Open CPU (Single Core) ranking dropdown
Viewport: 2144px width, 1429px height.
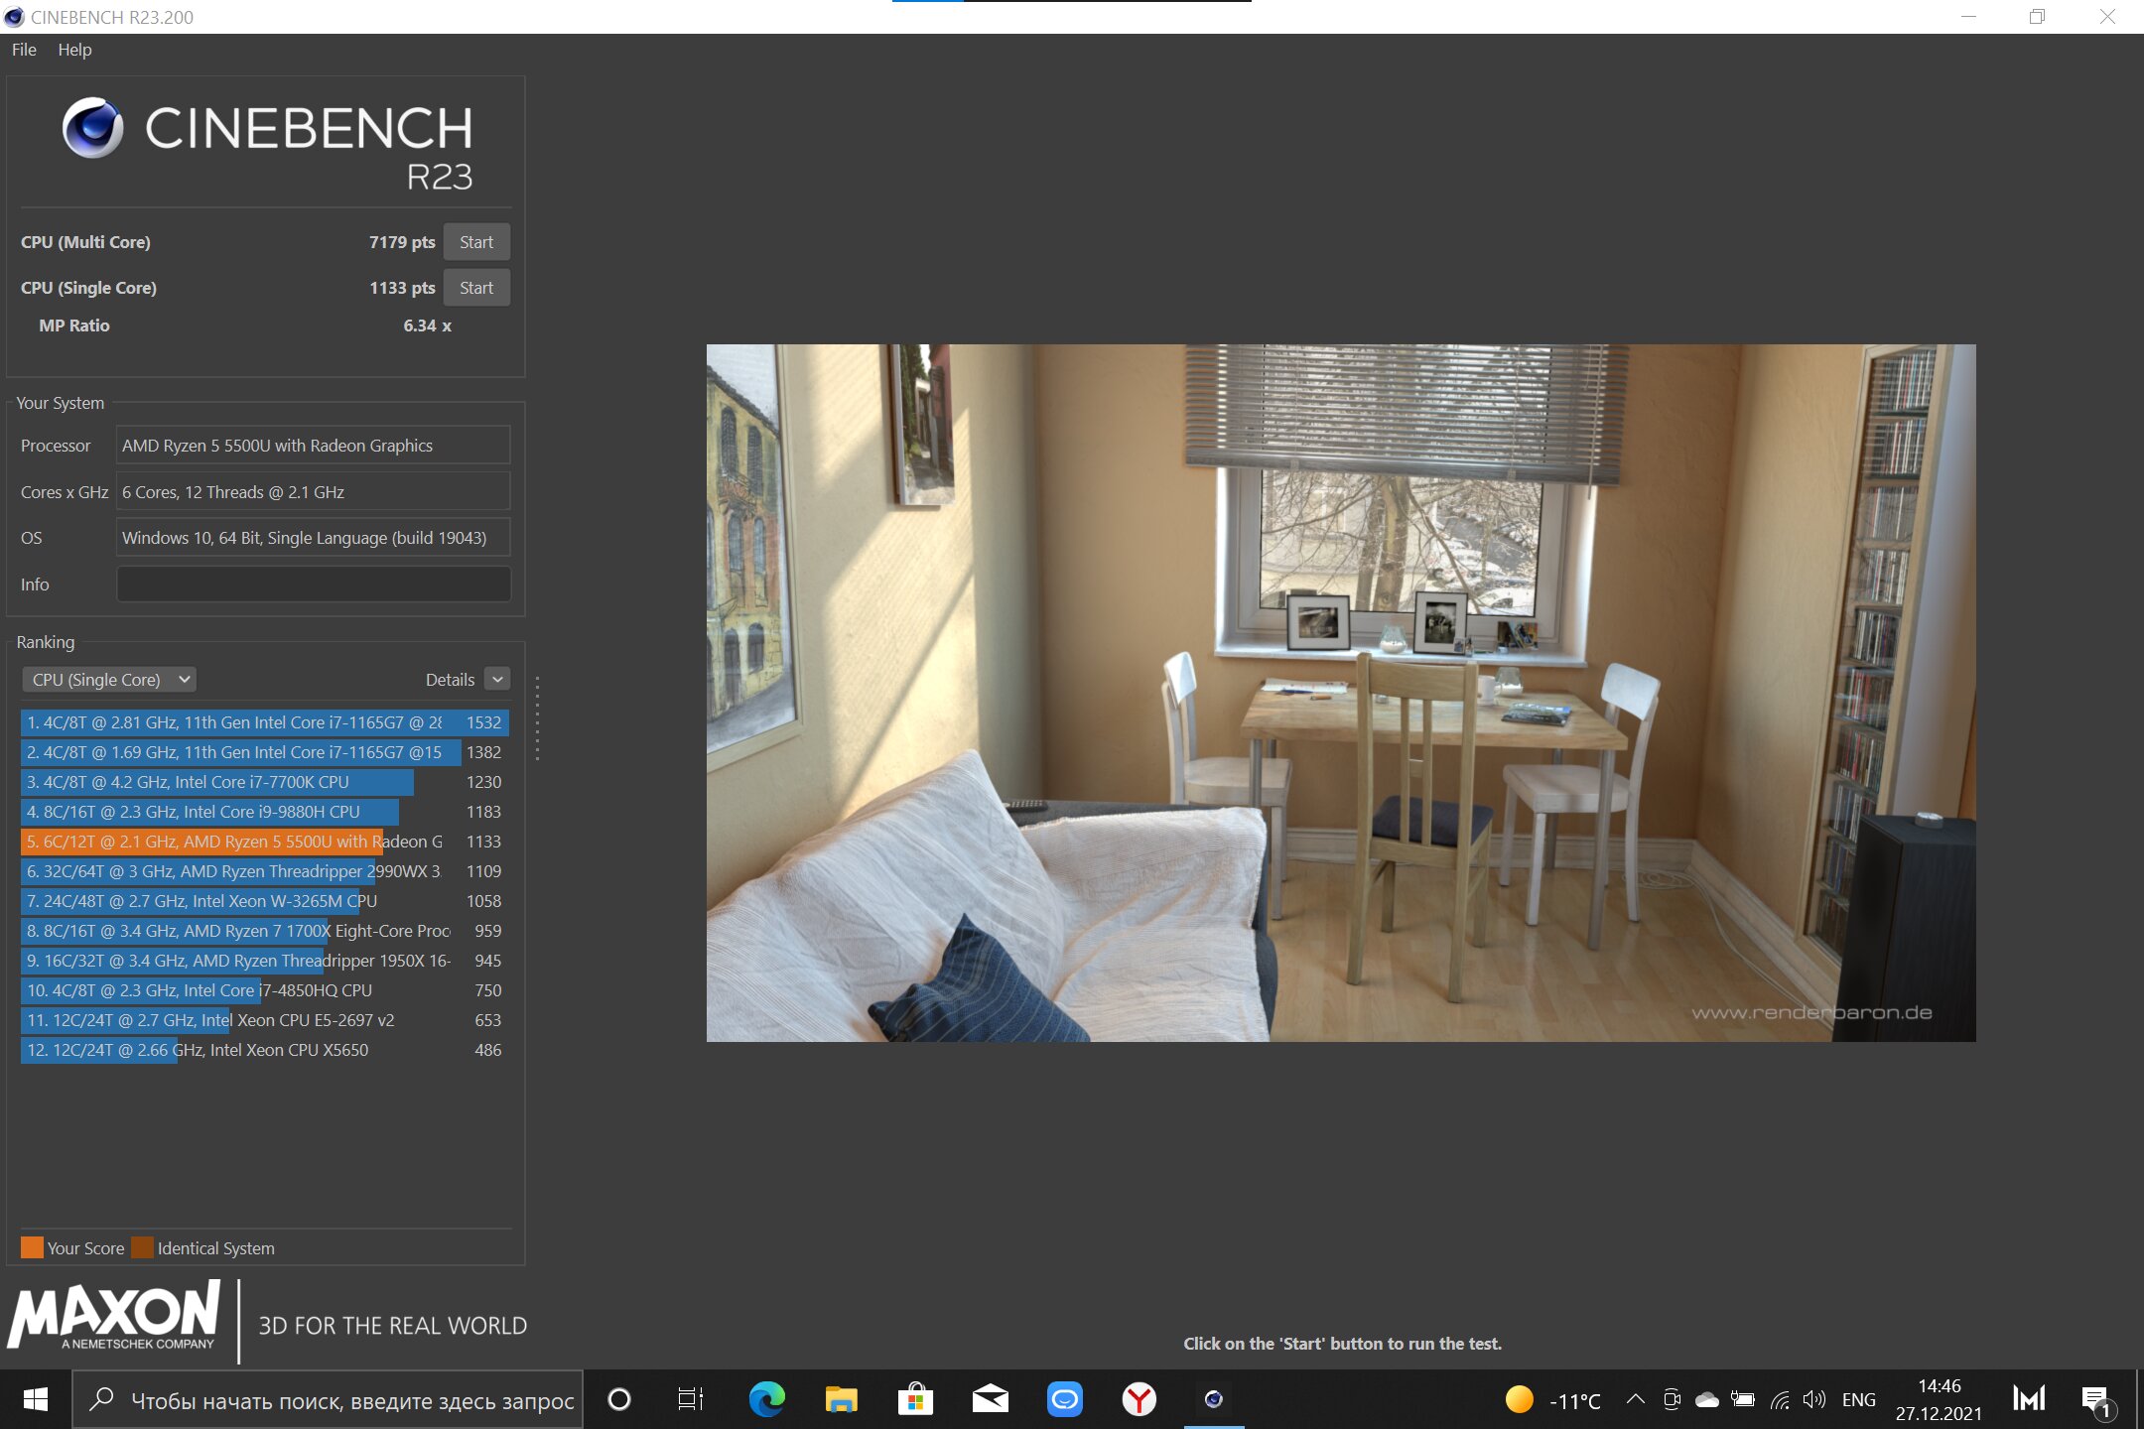pos(109,680)
